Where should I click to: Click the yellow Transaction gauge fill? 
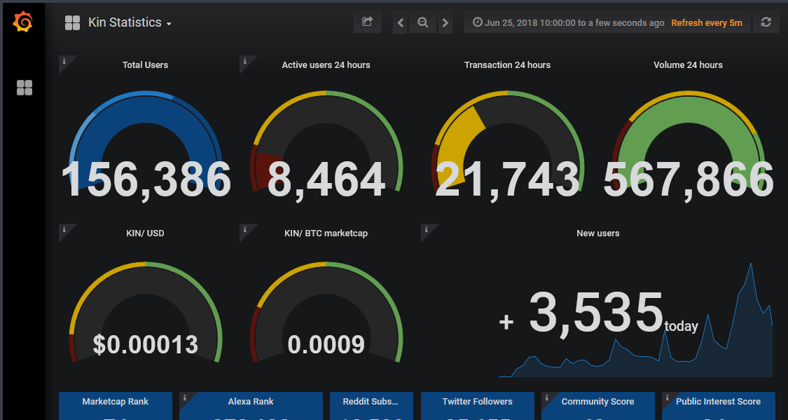pyautogui.click(x=460, y=133)
